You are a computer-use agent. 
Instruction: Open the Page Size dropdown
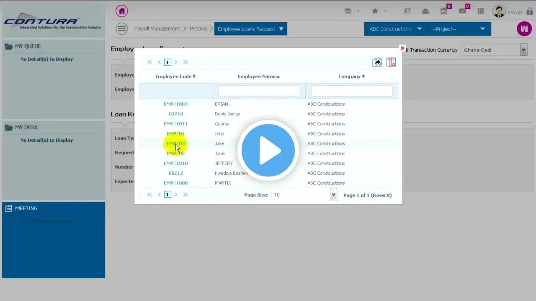333,195
